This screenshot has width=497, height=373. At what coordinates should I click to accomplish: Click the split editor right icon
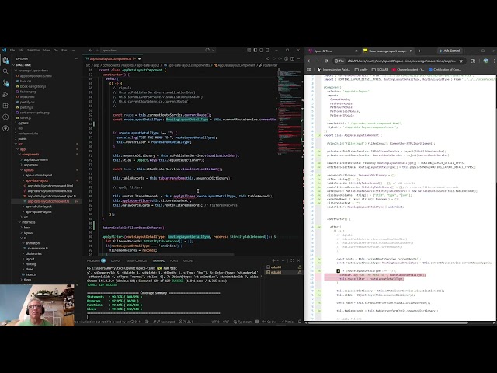point(292,59)
